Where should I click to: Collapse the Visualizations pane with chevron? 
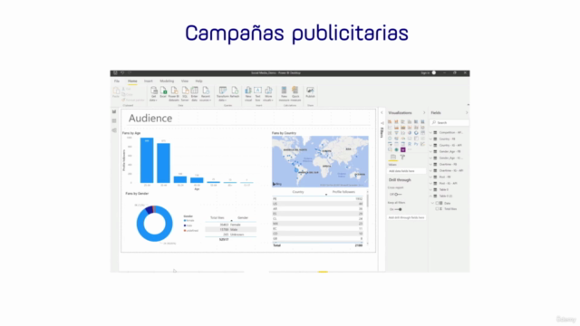(424, 112)
